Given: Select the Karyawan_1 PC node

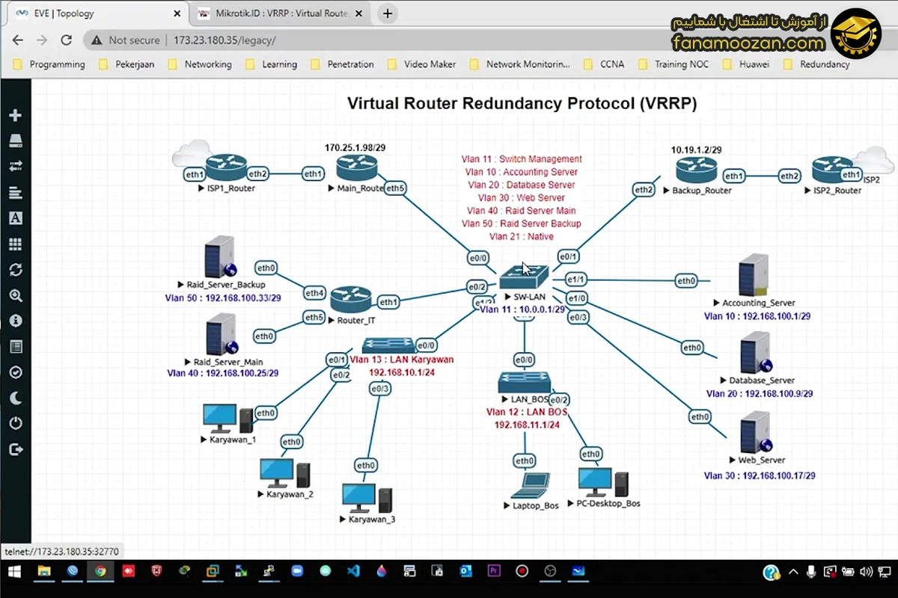Looking at the screenshot, I should 228,419.
